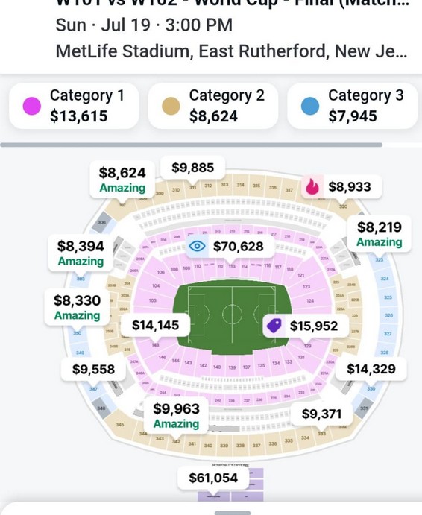Select the pink Category 1 color dot
Viewport: 422px width, 515px height.
click(x=32, y=106)
